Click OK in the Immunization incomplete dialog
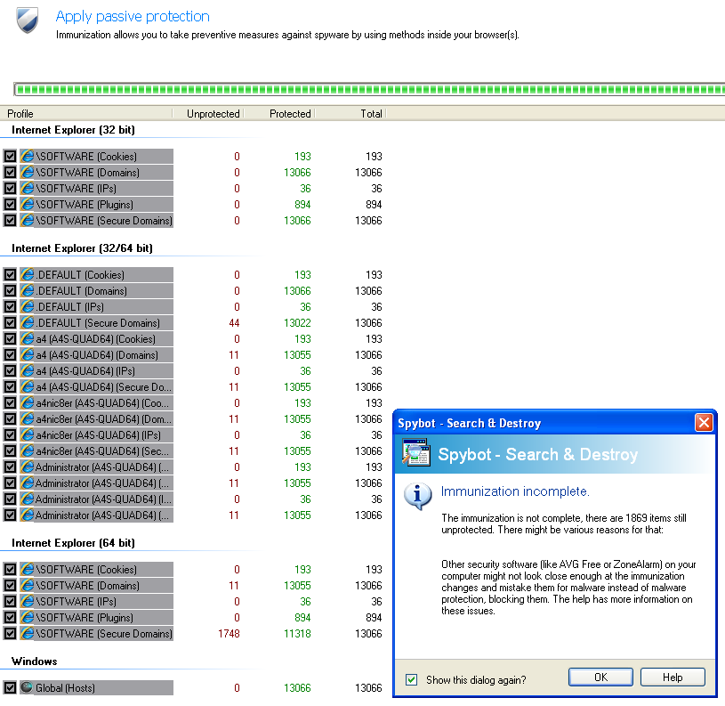The image size is (725, 706). click(600, 678)
